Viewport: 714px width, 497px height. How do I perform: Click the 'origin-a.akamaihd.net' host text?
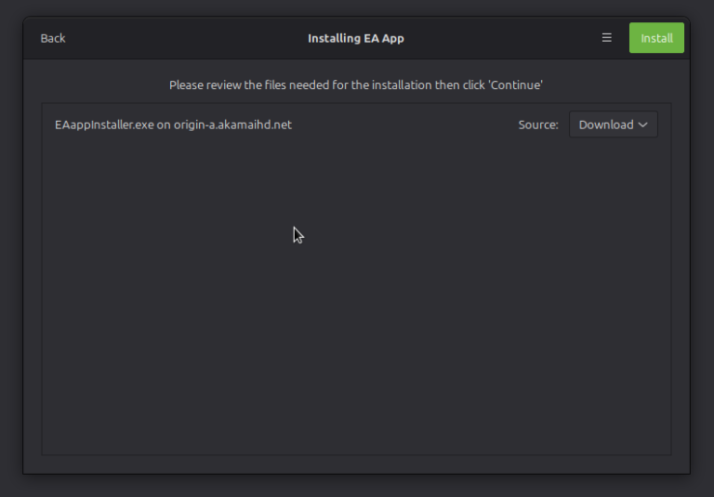pos(232,124)
